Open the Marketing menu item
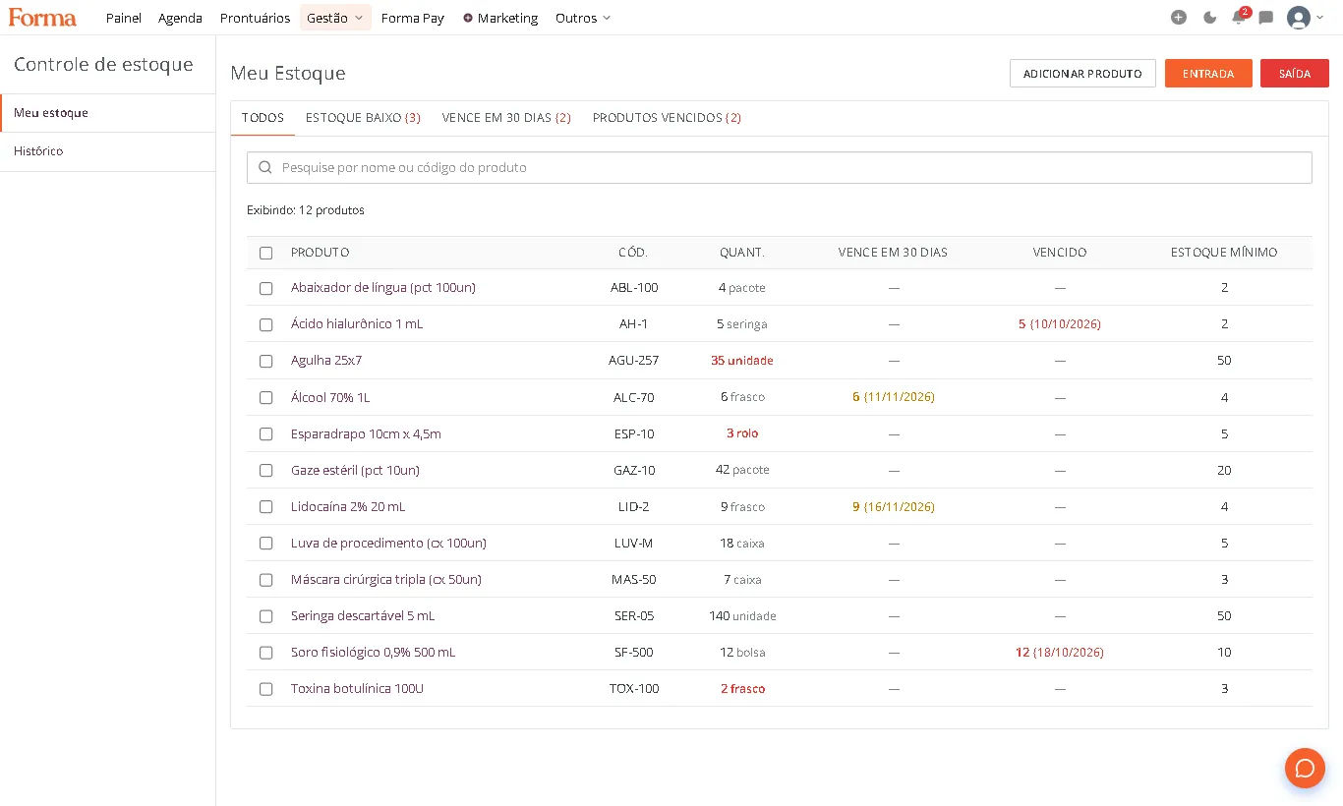 (500, 18)
